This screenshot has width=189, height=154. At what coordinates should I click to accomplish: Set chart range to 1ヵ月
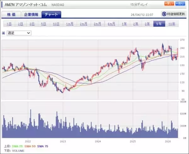click(x=70, y=24)
